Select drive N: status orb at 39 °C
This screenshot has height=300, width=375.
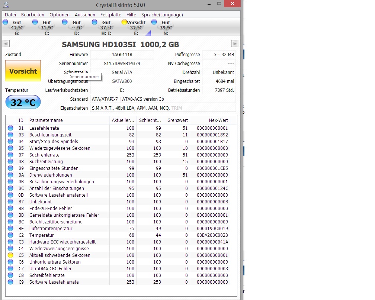(x=154, y=22)
